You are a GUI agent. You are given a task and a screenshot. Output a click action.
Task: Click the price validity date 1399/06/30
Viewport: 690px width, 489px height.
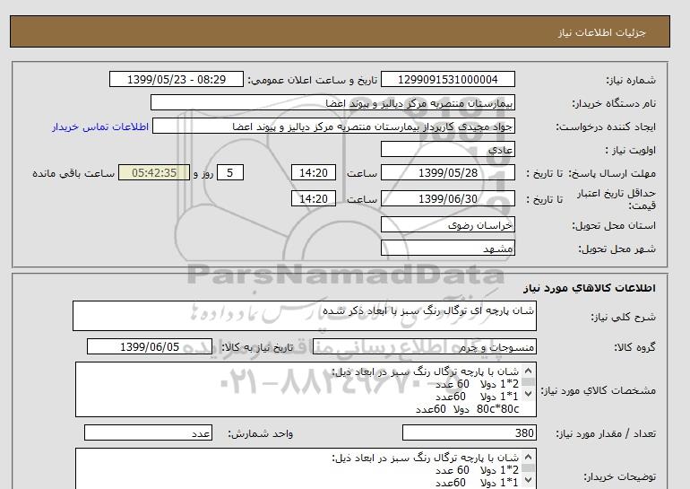coord(447,198)
